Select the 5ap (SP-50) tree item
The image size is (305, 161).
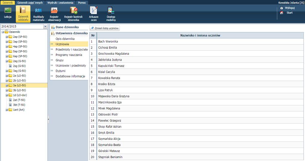[x=20, y=51]
